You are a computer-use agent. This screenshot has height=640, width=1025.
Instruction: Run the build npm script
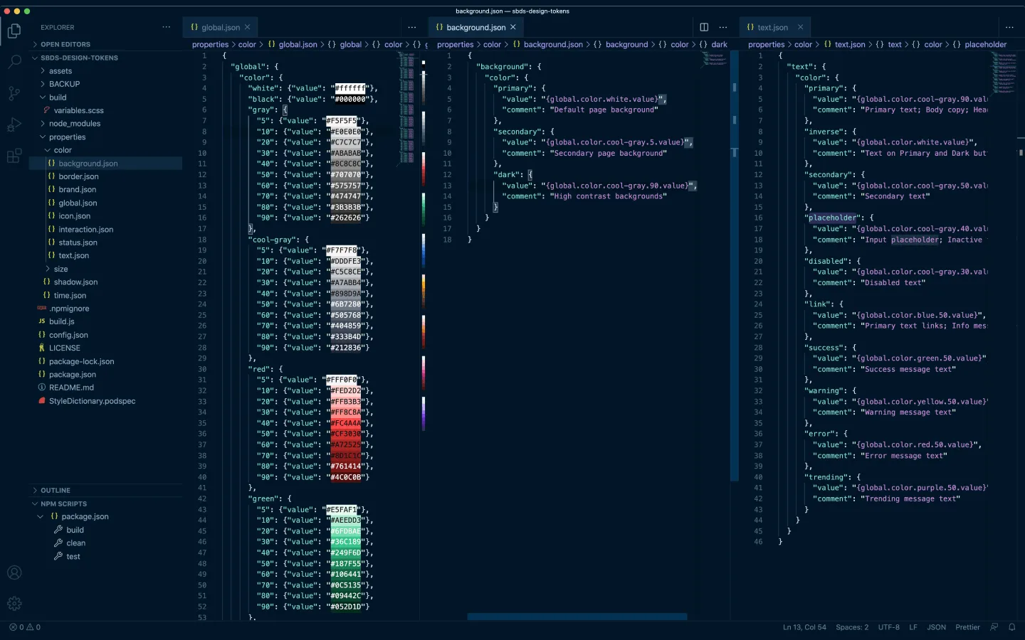(x=75, y=530)
